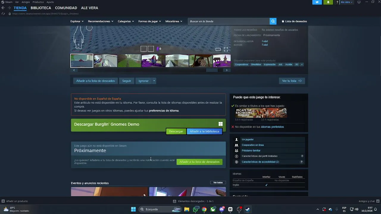Open Lista de deseados in store nav

pos(294,21)
